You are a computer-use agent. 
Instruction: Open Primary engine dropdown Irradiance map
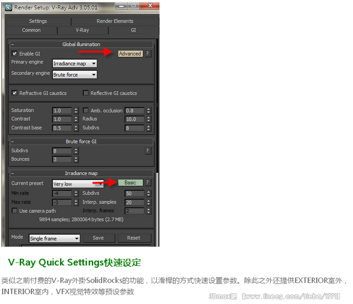[74, 64]
